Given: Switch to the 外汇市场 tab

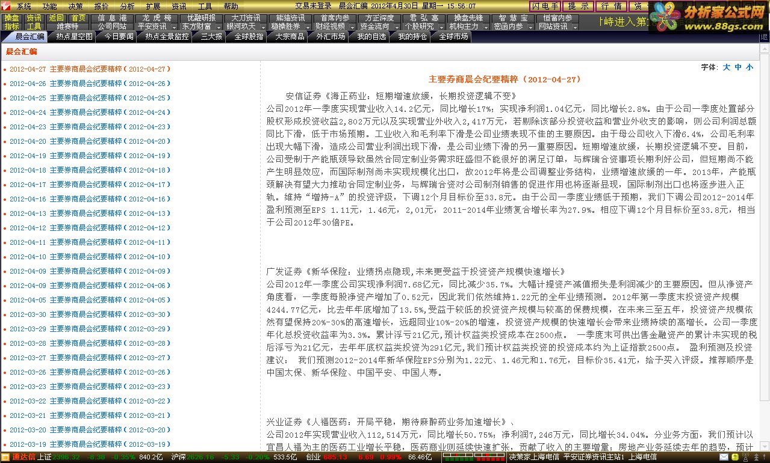Looking at the screenshot, I should (331, 37).
